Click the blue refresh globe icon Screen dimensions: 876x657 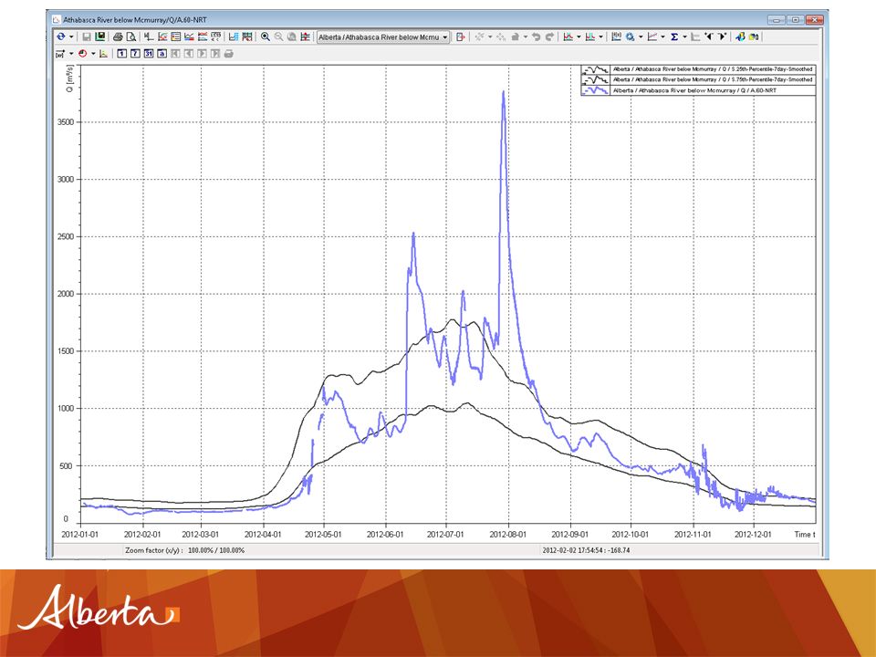pyautogui.click(x=61, y=36)
